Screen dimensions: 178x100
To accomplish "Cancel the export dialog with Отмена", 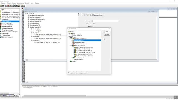I will (107, 34).
